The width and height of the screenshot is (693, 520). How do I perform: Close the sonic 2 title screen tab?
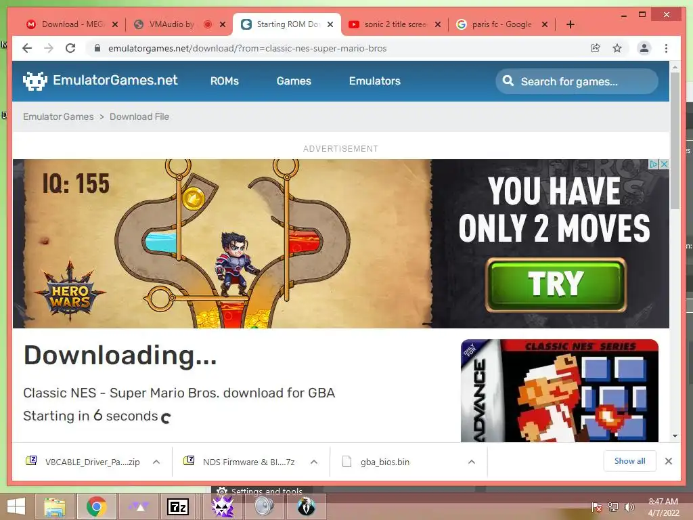point(438,24)
